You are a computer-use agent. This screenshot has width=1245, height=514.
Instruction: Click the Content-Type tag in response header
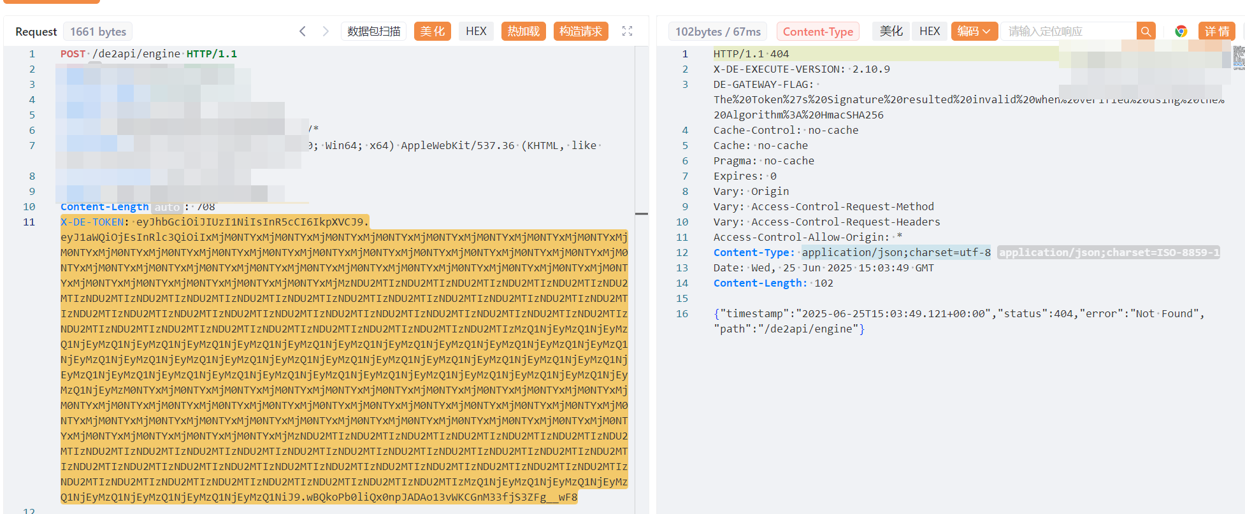(817, 31)
